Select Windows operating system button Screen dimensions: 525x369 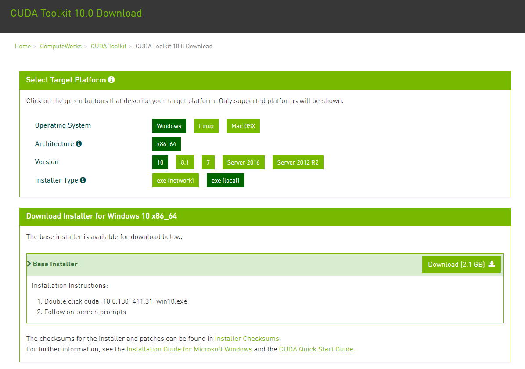click(169, 126)
